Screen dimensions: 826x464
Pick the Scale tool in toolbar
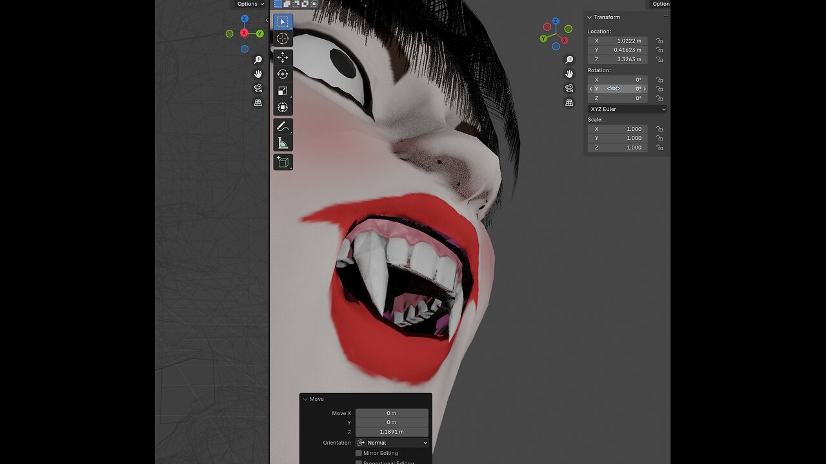tap(283, 91)
